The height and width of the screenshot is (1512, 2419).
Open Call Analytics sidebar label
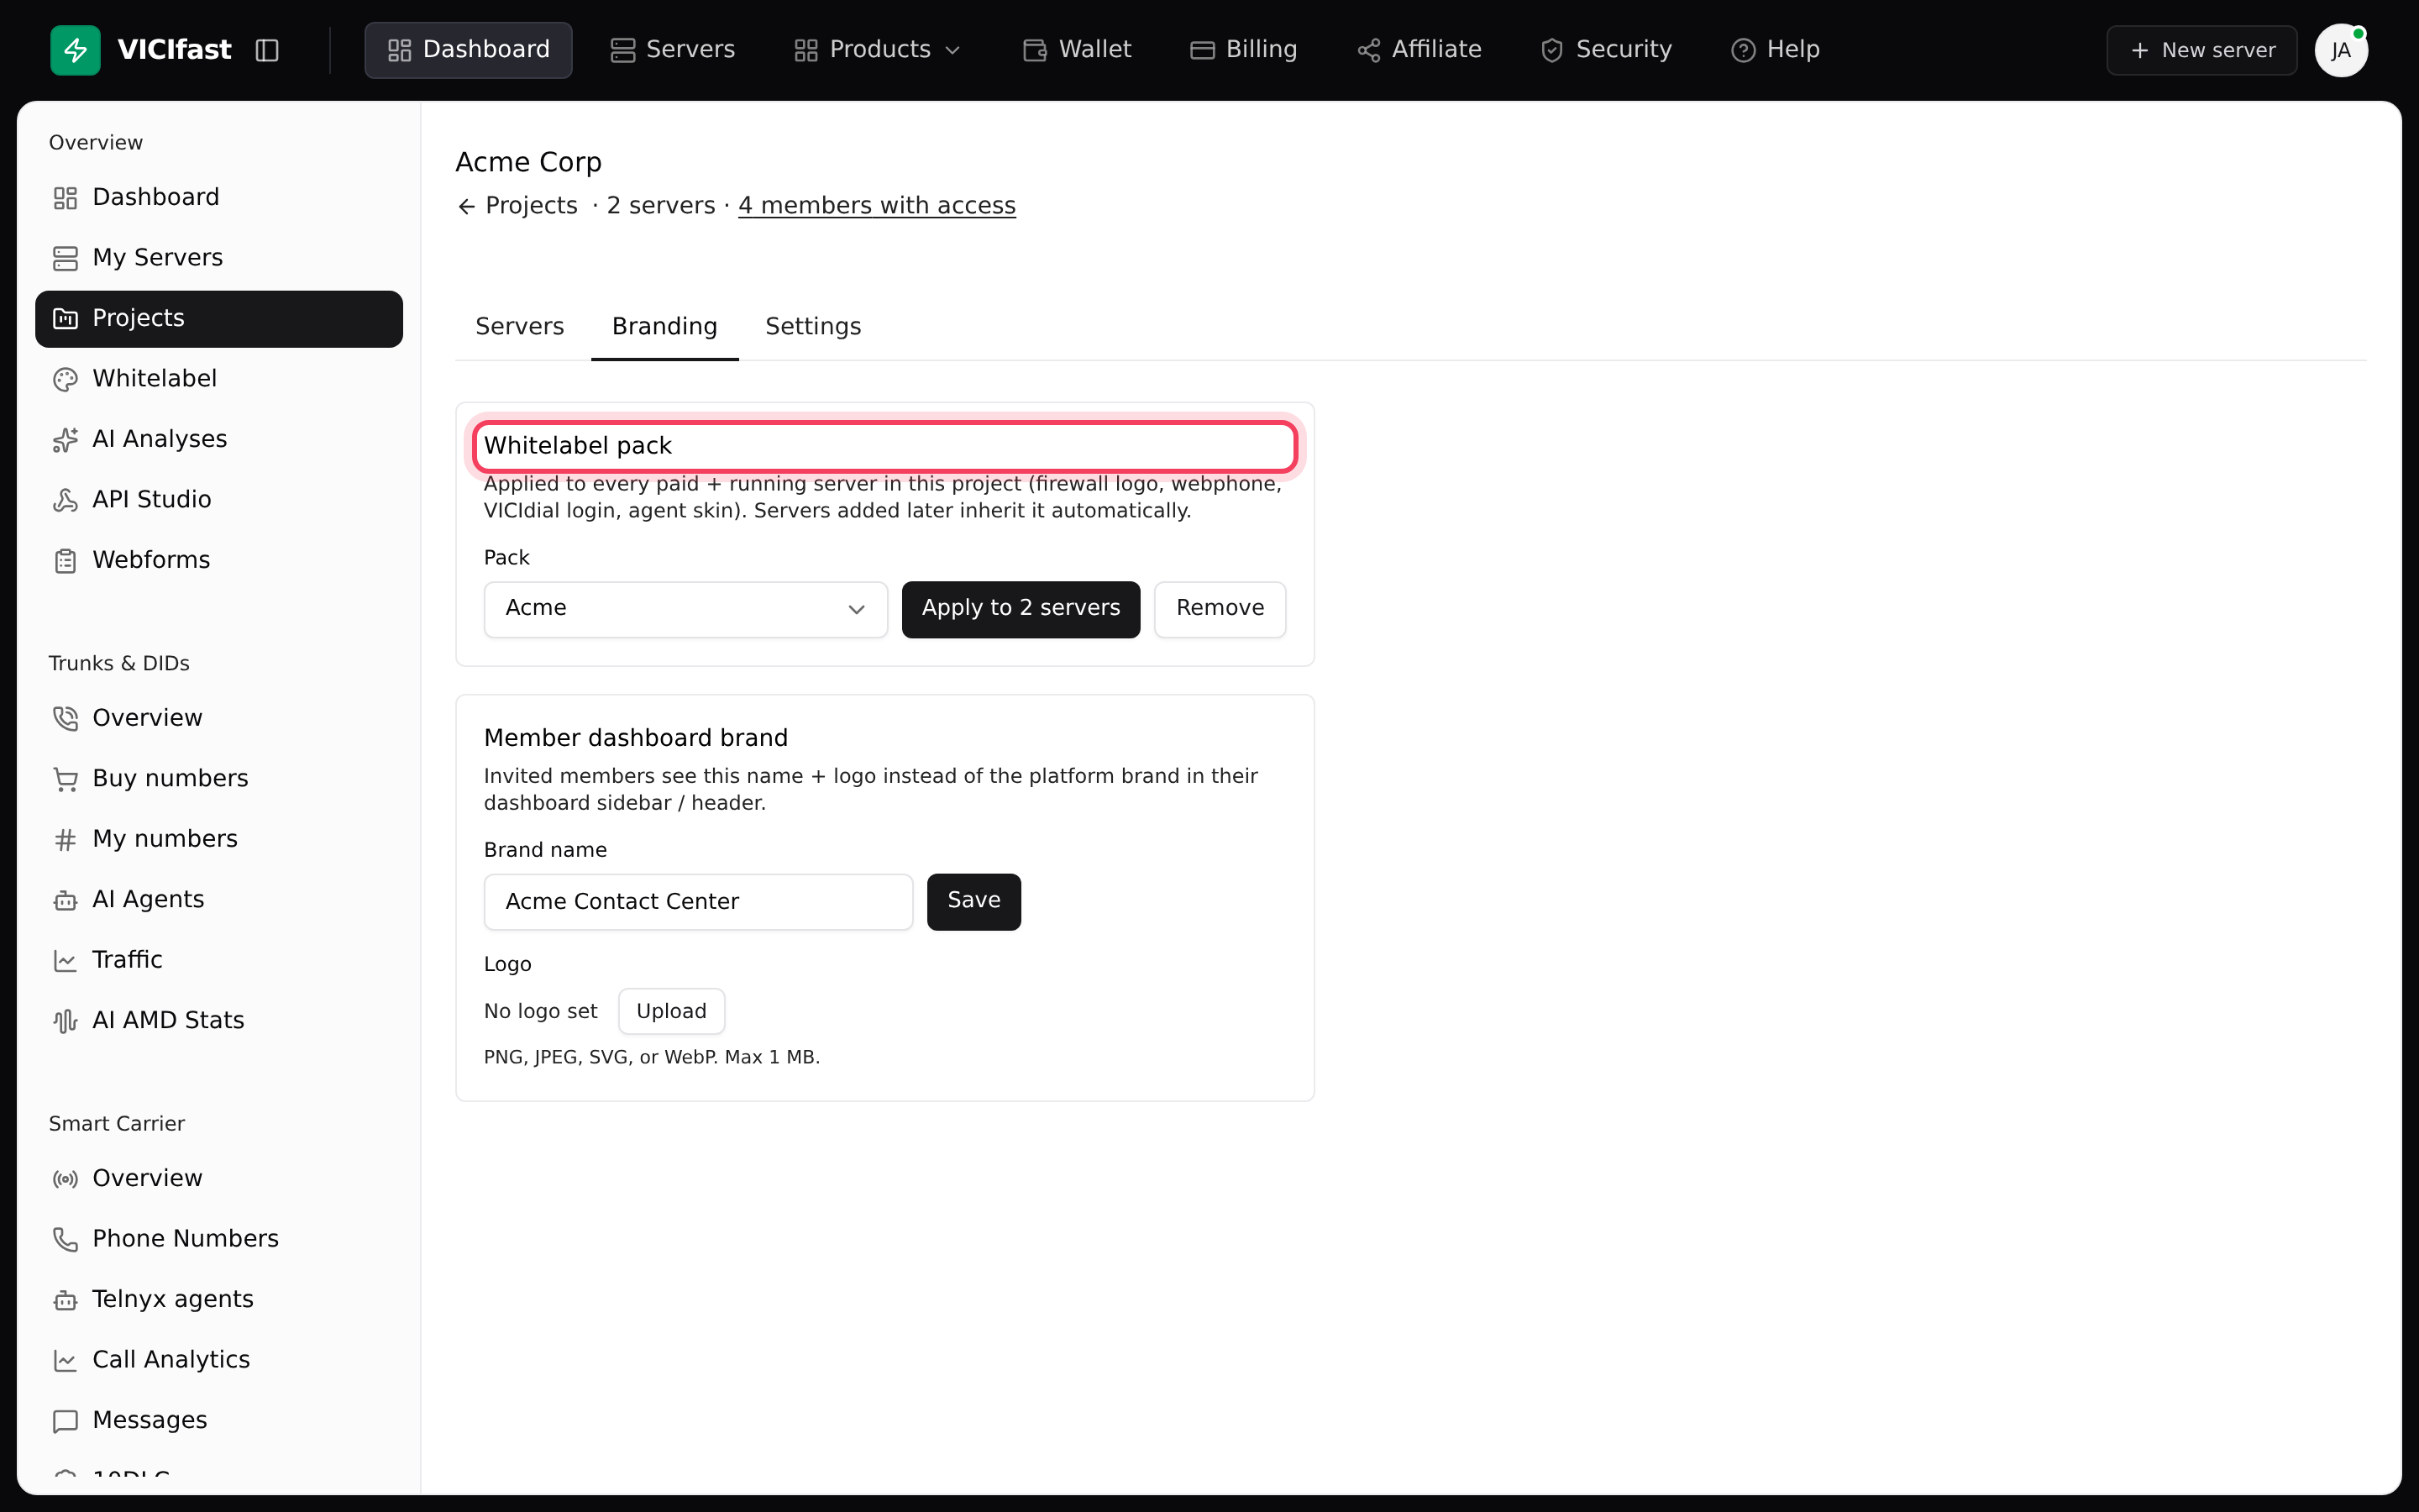point(171,1360)
